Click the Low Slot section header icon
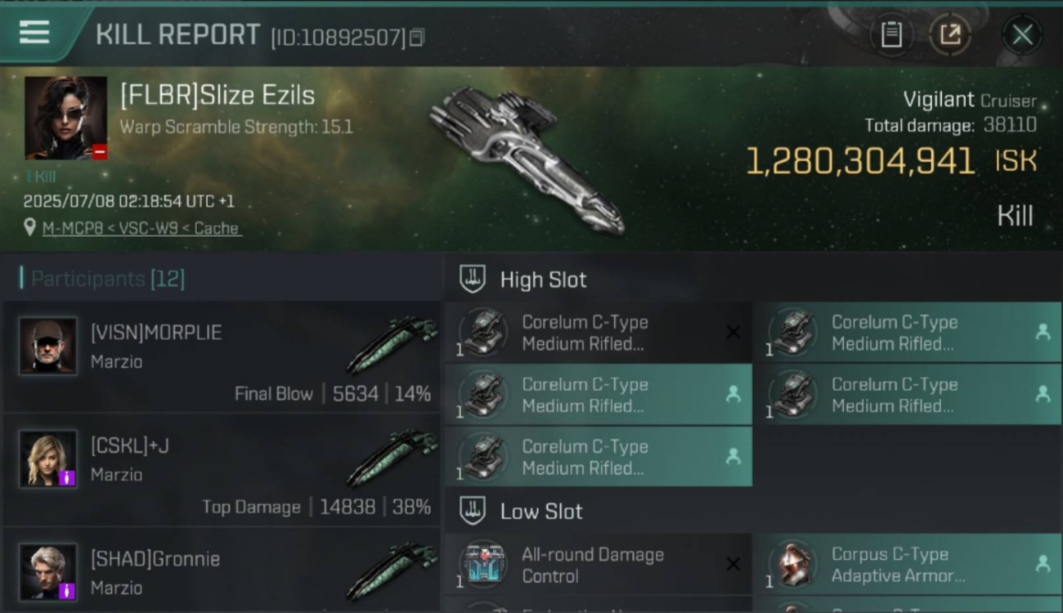Image resolution: width=1063 pixels, height=613 pixels. tap(473, 511)
